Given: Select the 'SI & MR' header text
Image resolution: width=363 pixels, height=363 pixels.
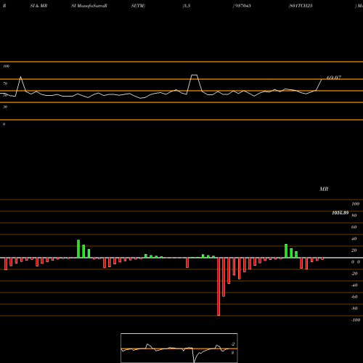Looking at the screenshot, I should pos(38,6).
